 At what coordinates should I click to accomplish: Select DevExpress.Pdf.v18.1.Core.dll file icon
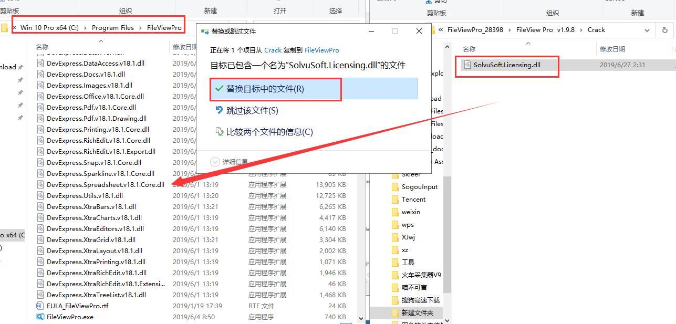(40, 107)
